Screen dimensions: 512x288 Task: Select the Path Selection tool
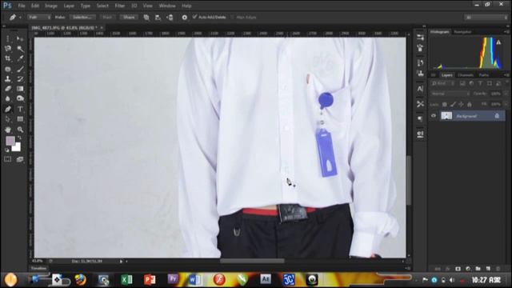(8, 119)
